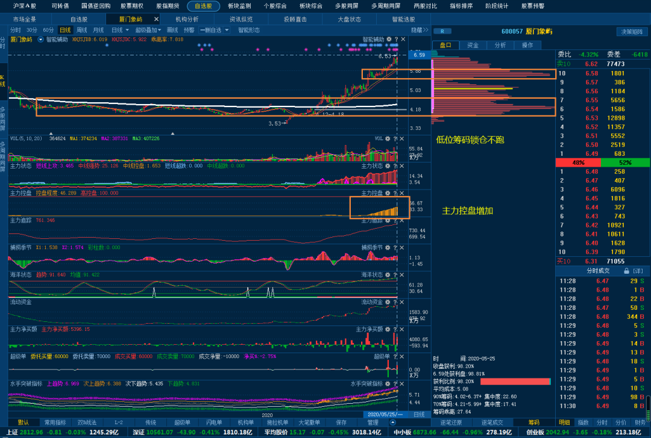Select the 60分 chart period
Screen dimensions: 651x438
[x=48, y=30]
